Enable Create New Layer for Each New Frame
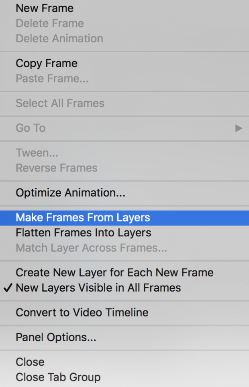Image resolution: width=249 pixels, height=387 pixels. [114, 273]
